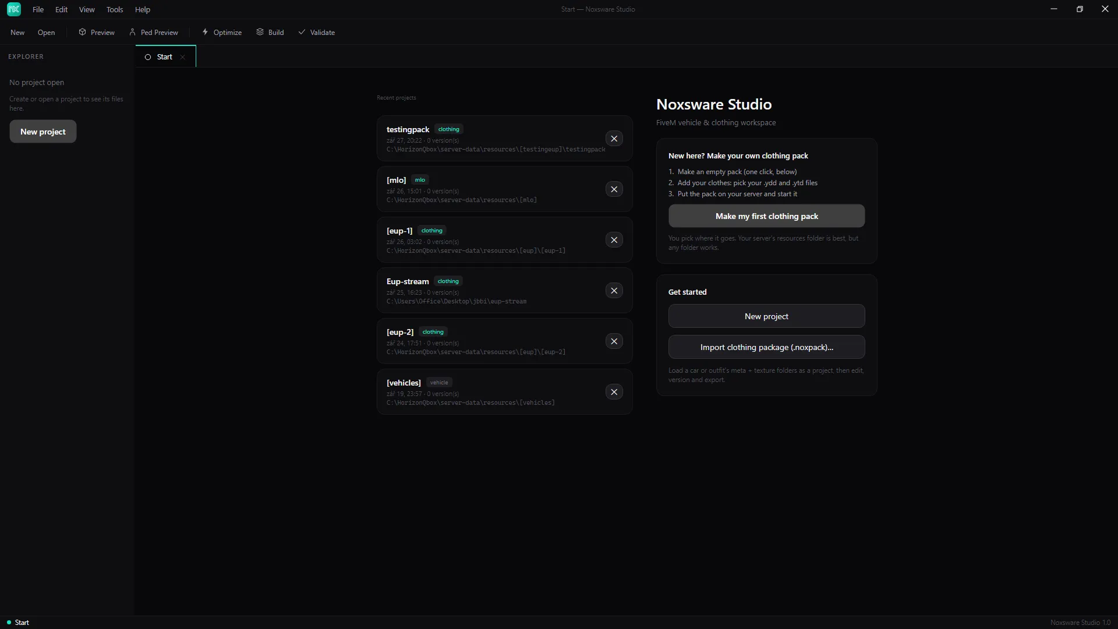Click the clothing tag on Eup-stream
The height and width of the screenshot is (629, 1118).
[x=448, y=281]
